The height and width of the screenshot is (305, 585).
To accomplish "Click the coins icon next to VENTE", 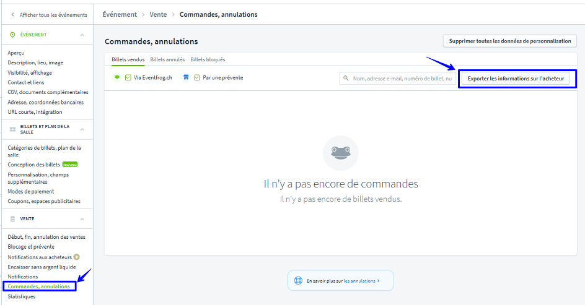I will click(x=12, y=218).
